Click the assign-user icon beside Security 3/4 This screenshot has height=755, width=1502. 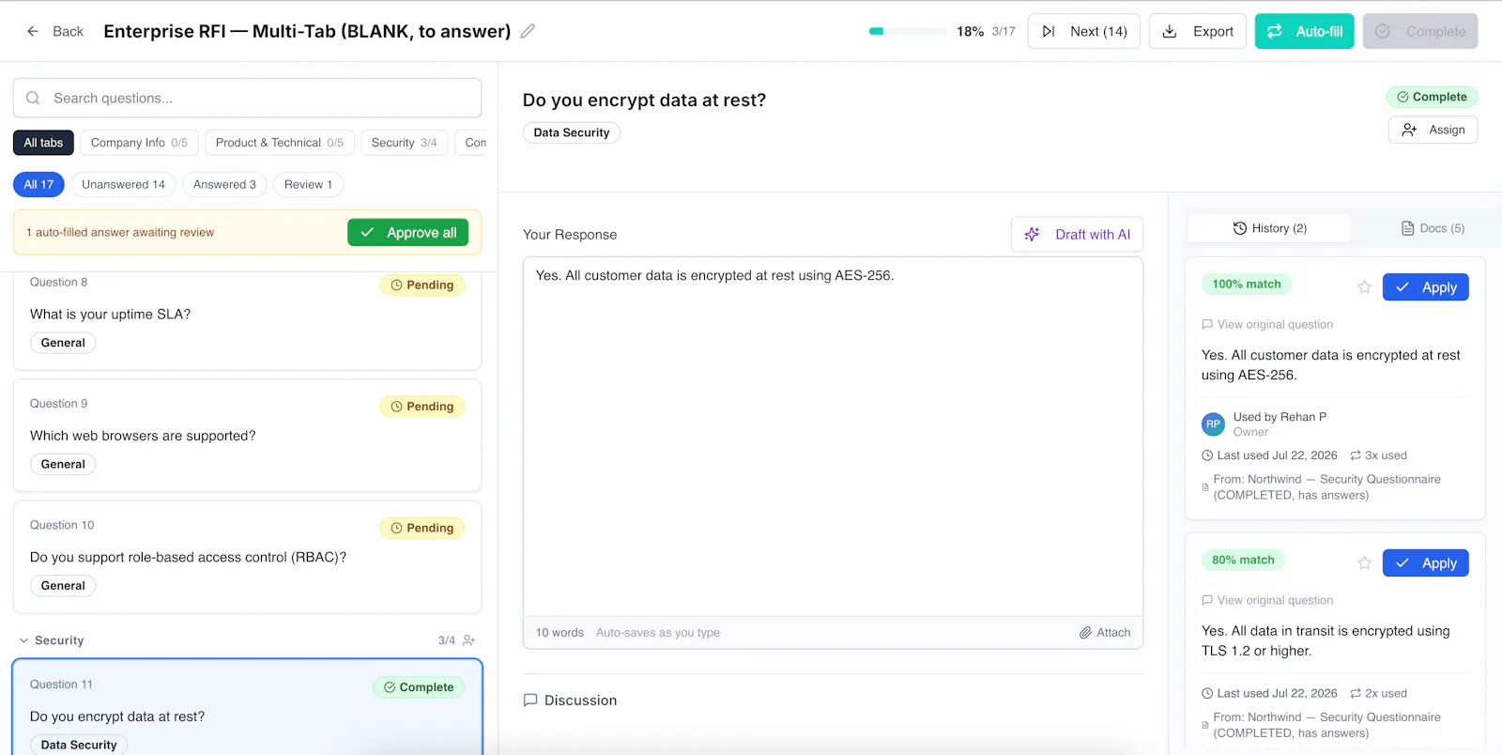(x=468, y=640)
